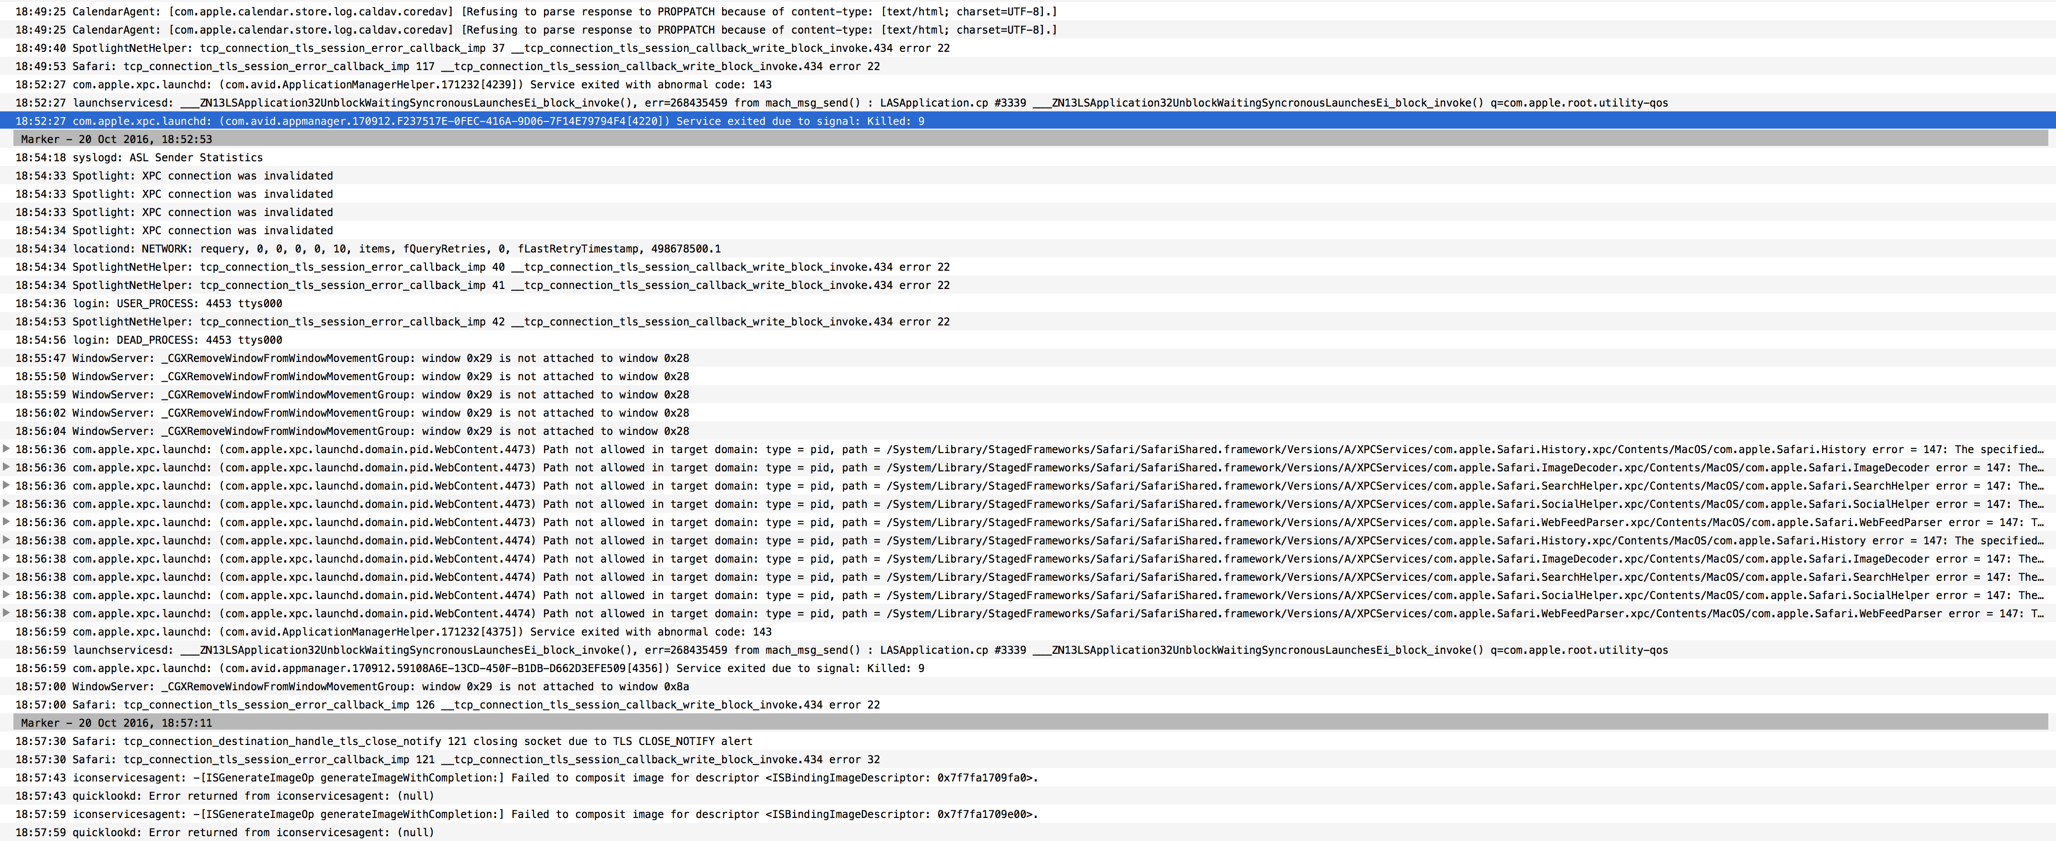
Task: Click the Marker 20 Oct 2016, 18:52:53 row
Action: point(117,140)
